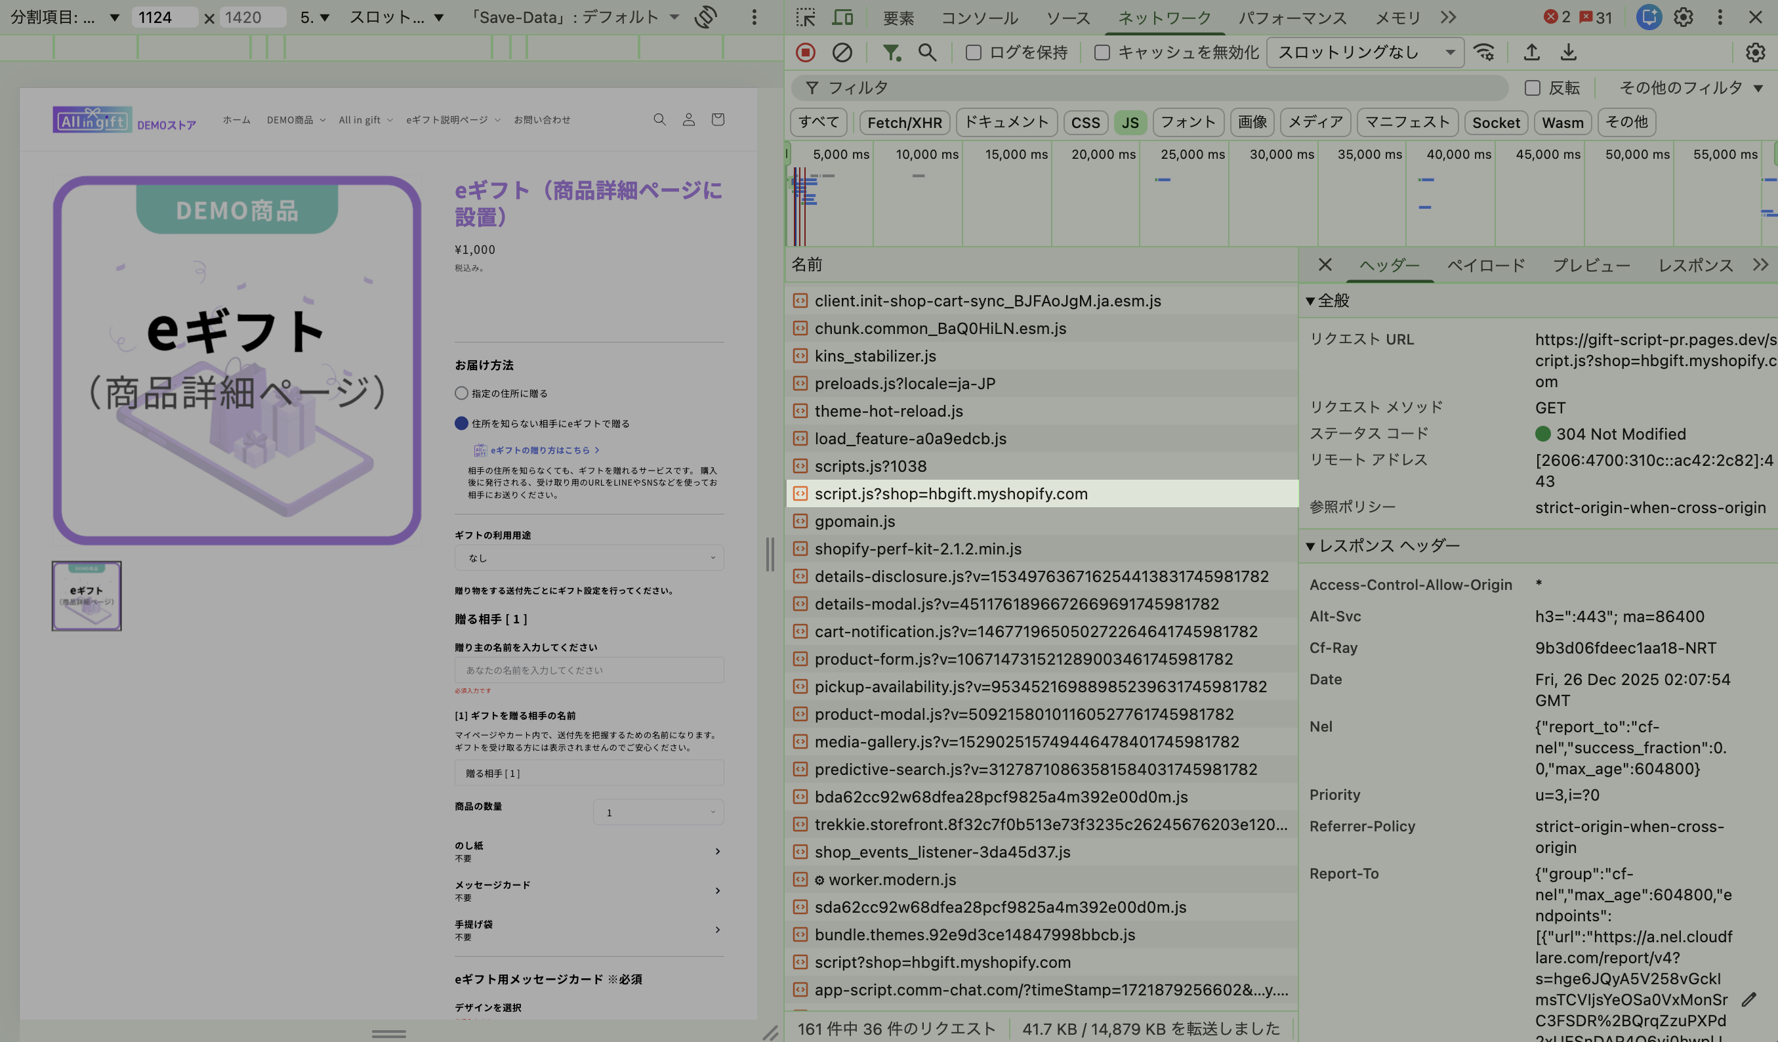This screenshot has width=1778, height=1042.
Task: Switch to the ペイロード tab
Action: pos(1486,265)
